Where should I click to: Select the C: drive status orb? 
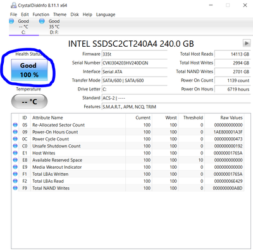[11, 21]
